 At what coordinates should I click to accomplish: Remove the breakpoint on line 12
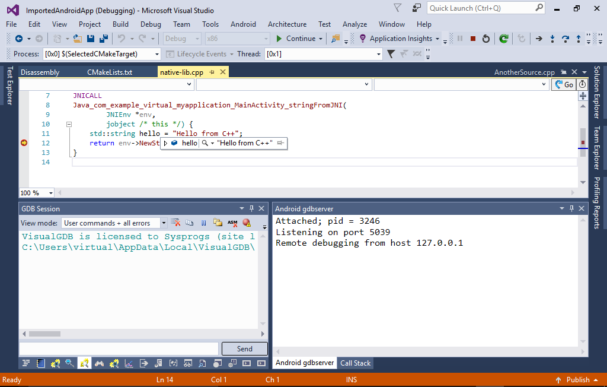click(24, 143)
